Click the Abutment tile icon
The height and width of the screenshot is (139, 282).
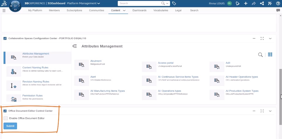coord(81,65)
